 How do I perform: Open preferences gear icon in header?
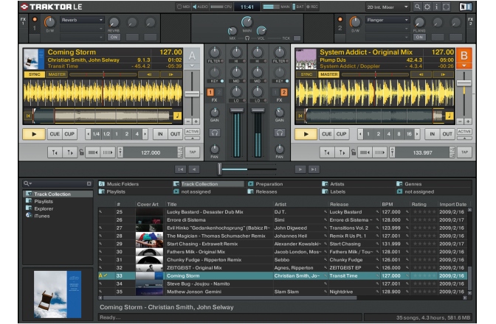(x=427, y=7)
